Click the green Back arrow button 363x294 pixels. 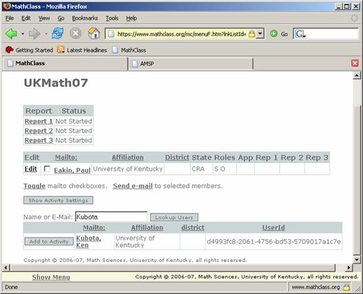click(11, 34)
